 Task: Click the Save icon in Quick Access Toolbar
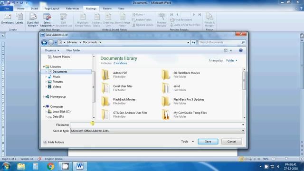pos(9,3)
